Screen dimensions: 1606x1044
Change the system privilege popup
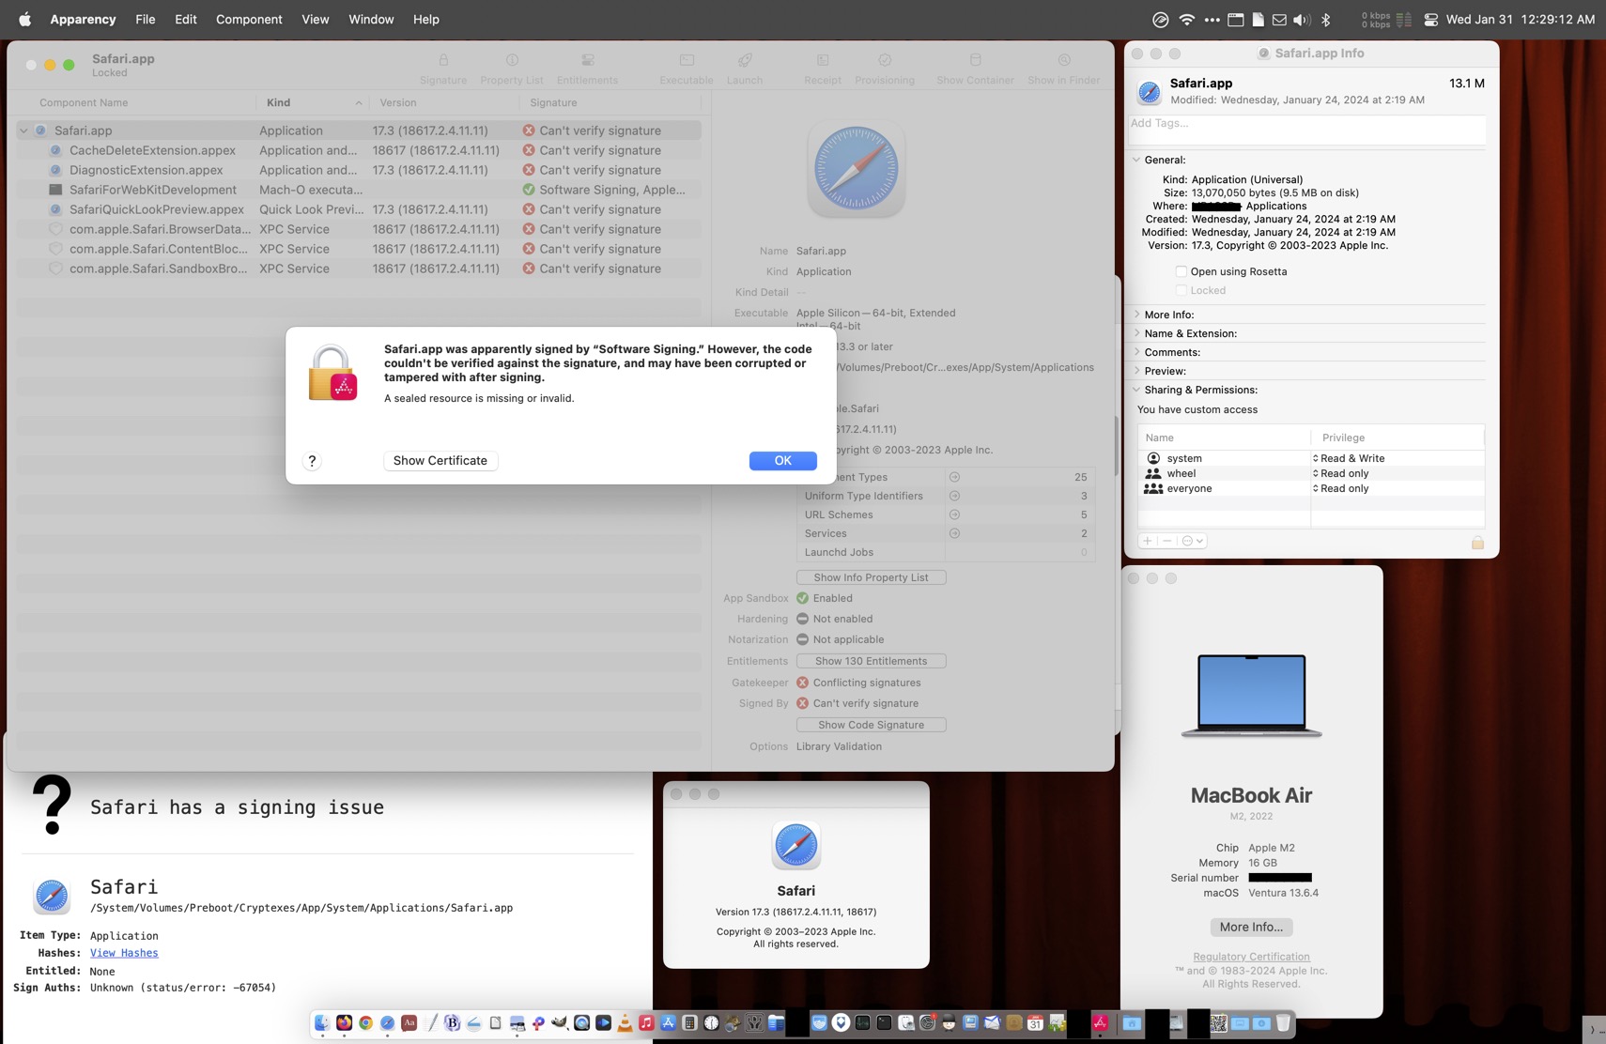[x=1349, y=458]
